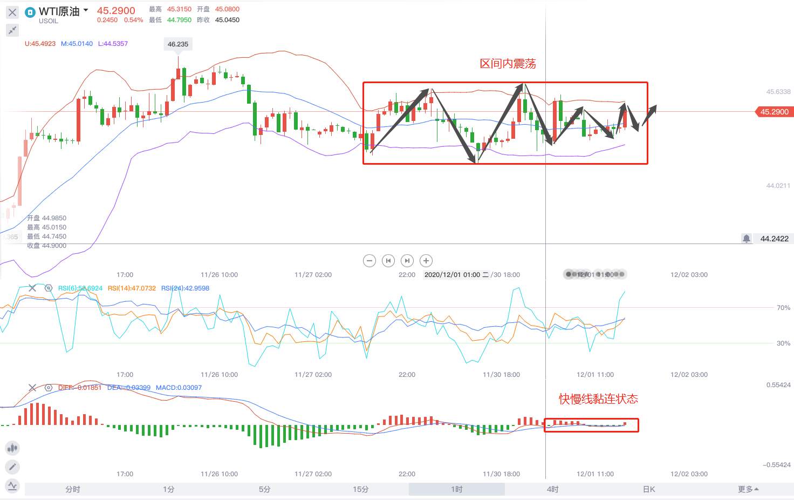The image size is (794, 500).
Task: Click the current price tag 45.2900 on axis
Action: click(x=774, y=112)
